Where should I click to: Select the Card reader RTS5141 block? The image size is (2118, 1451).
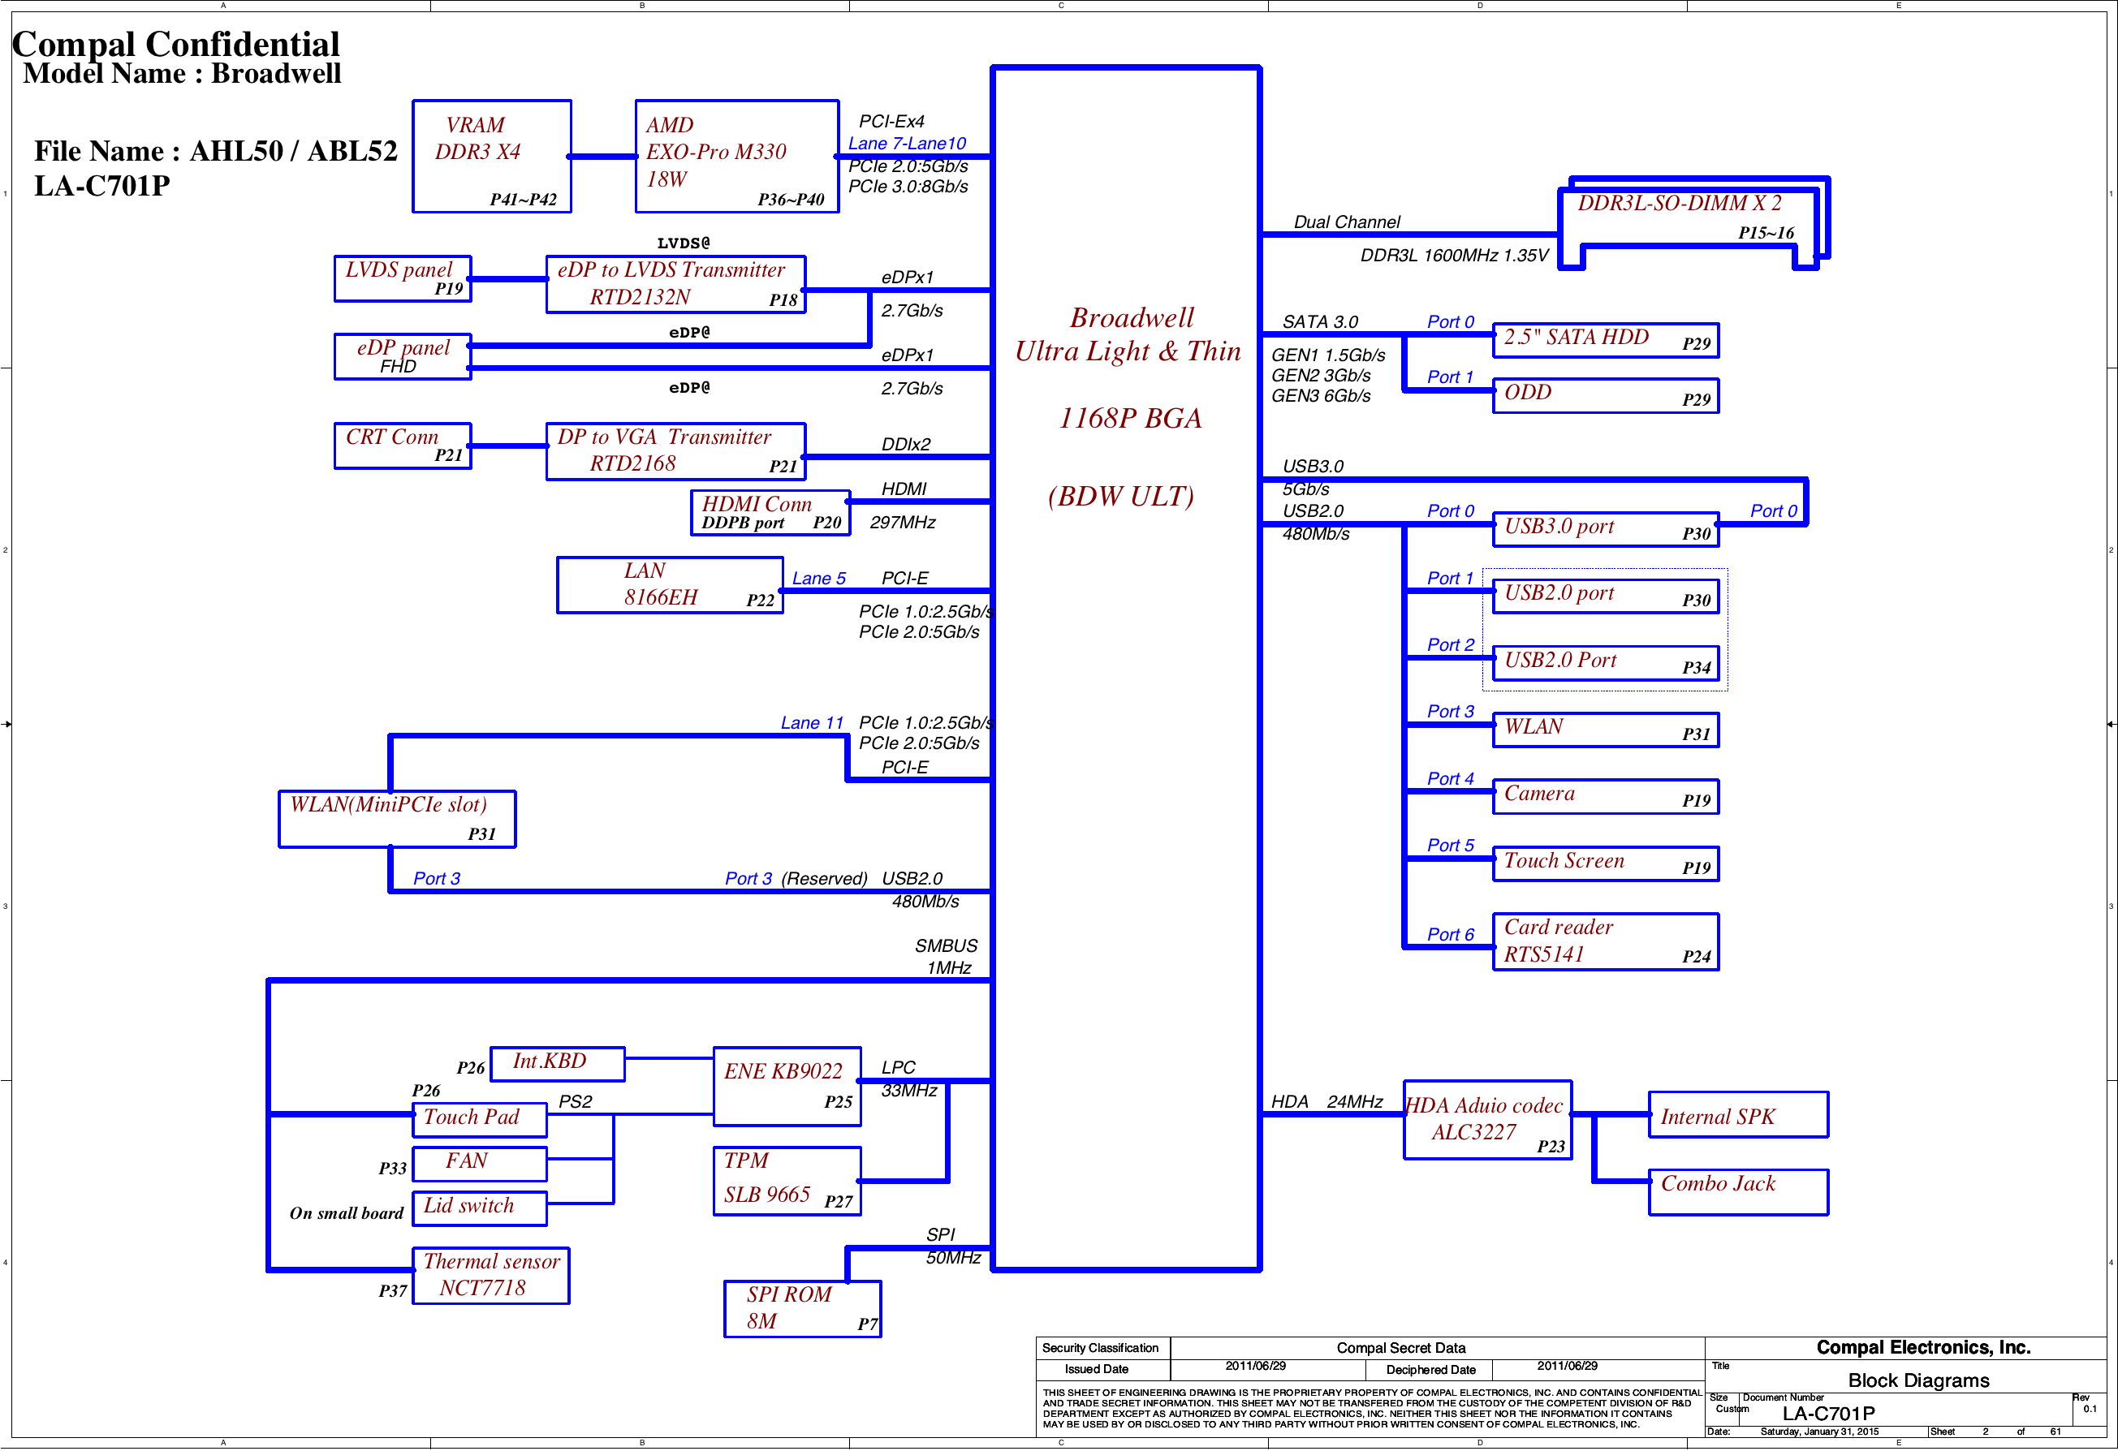coord(1605,941)
